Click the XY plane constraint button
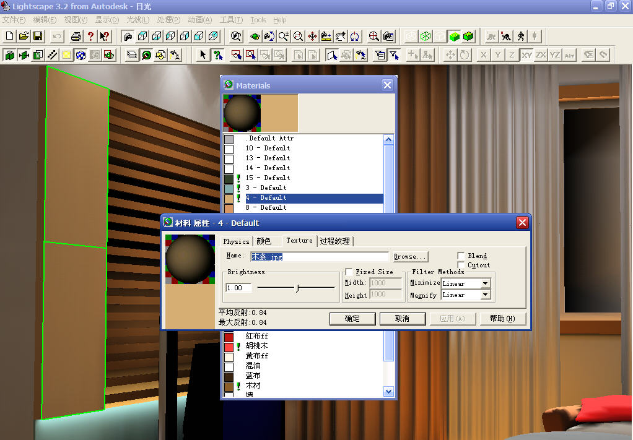The width and height of the screenshot is (633, 440). [526, 55]
